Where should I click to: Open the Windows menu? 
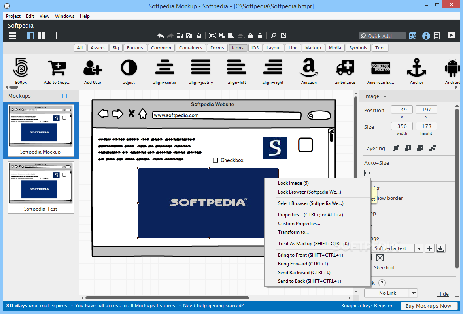click(65, 16)
